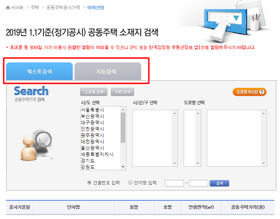Click the second building number input field
Screen dimensions: 280x219
[x=199, y=183]
